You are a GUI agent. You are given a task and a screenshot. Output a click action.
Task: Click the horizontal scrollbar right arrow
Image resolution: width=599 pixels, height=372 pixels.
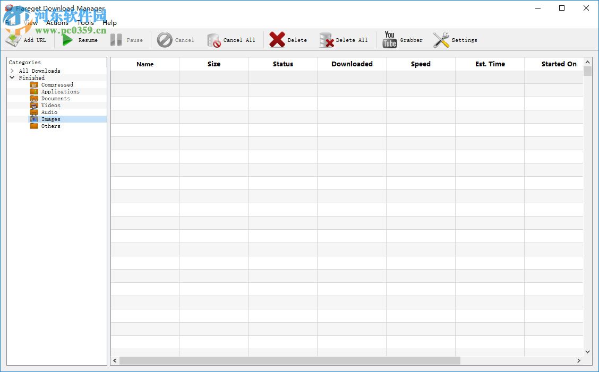pos(579,360)
